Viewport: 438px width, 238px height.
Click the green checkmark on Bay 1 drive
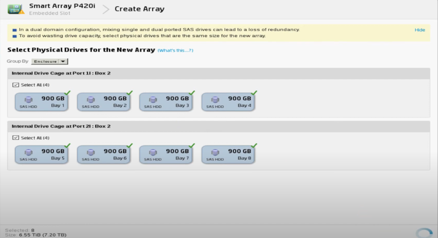(67, 93)
